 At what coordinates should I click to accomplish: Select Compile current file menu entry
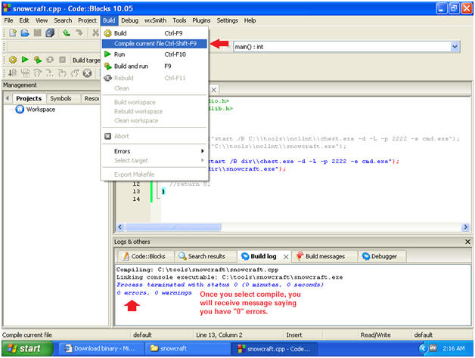point(154,44)
